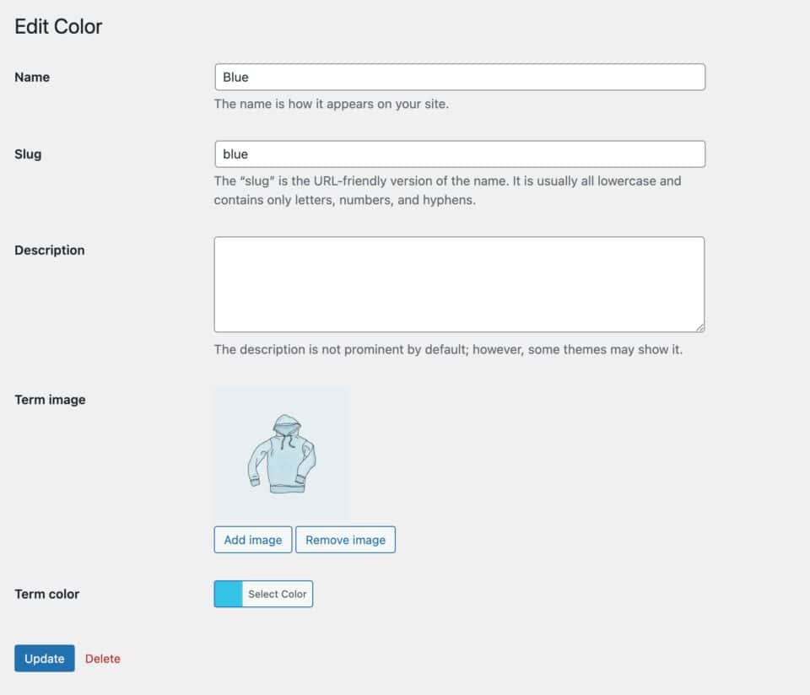
Task: Click the blue Term color swatch
Action: (229, 594)
